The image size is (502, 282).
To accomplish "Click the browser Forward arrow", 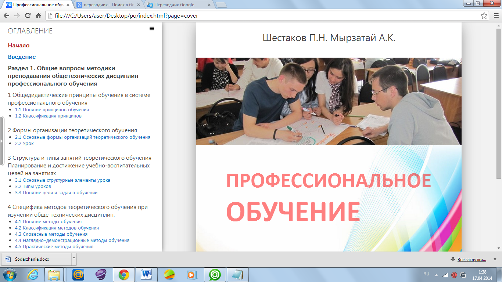I will [x=17, y=16].
